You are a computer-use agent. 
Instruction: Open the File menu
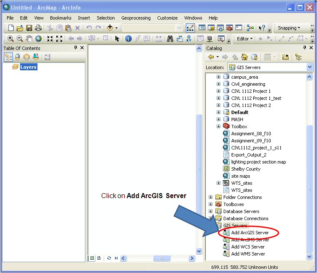10,18
